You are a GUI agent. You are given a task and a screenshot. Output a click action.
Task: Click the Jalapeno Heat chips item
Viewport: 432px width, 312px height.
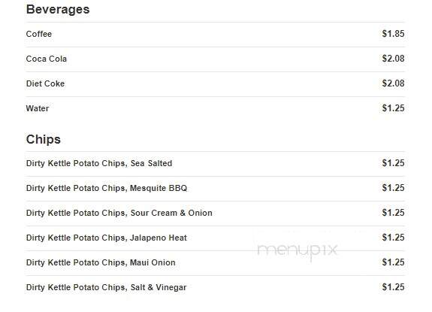tap(107, 238)
